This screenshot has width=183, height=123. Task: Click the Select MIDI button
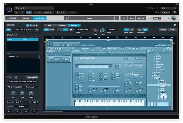click(32, 77)
